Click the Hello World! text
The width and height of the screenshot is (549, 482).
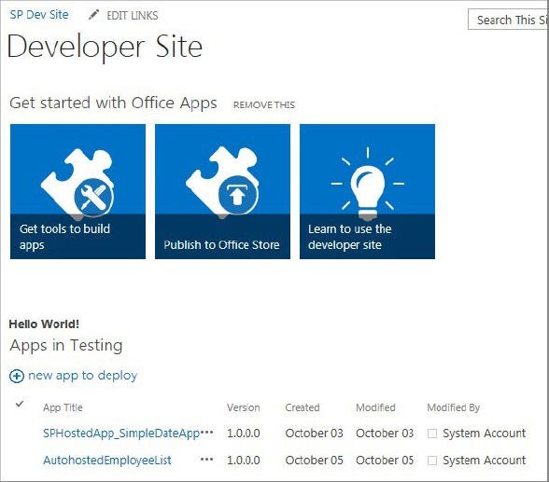44,324
